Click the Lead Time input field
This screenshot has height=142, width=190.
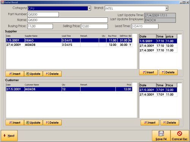145,26
